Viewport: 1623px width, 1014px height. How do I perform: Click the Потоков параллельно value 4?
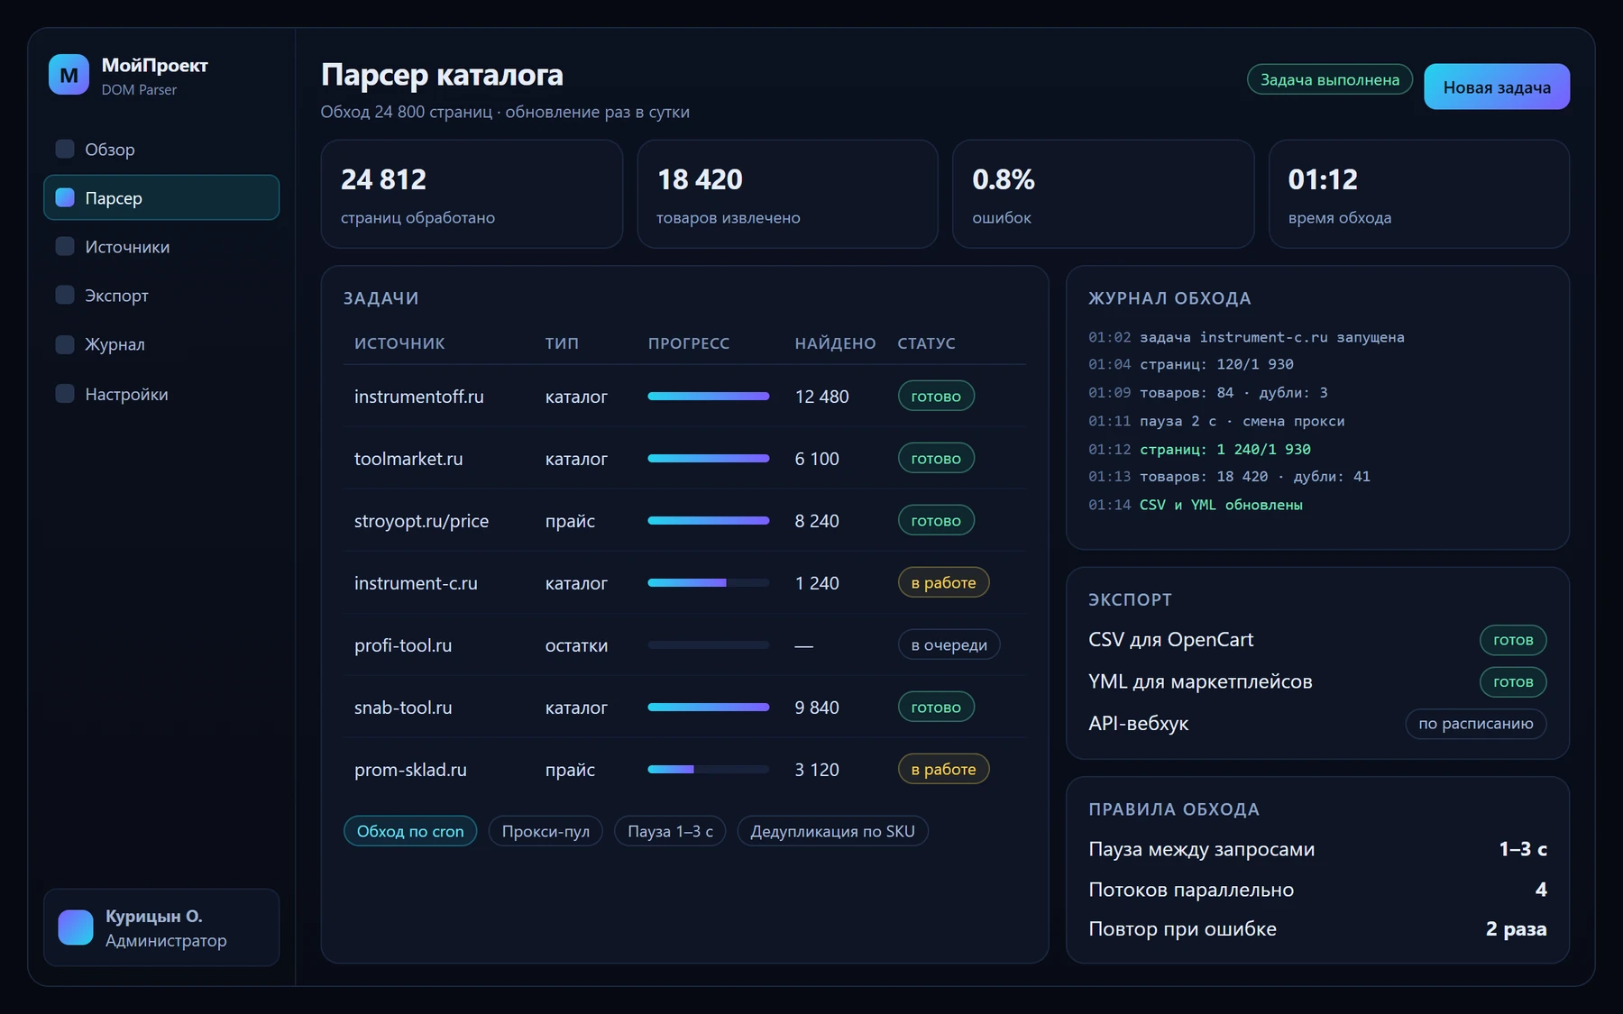pyautogui.click(x=1541, y=889)
